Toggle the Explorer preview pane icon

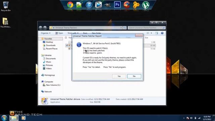157,33
